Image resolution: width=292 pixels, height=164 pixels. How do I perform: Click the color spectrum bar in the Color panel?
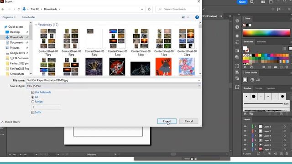(x=266, y=33)
